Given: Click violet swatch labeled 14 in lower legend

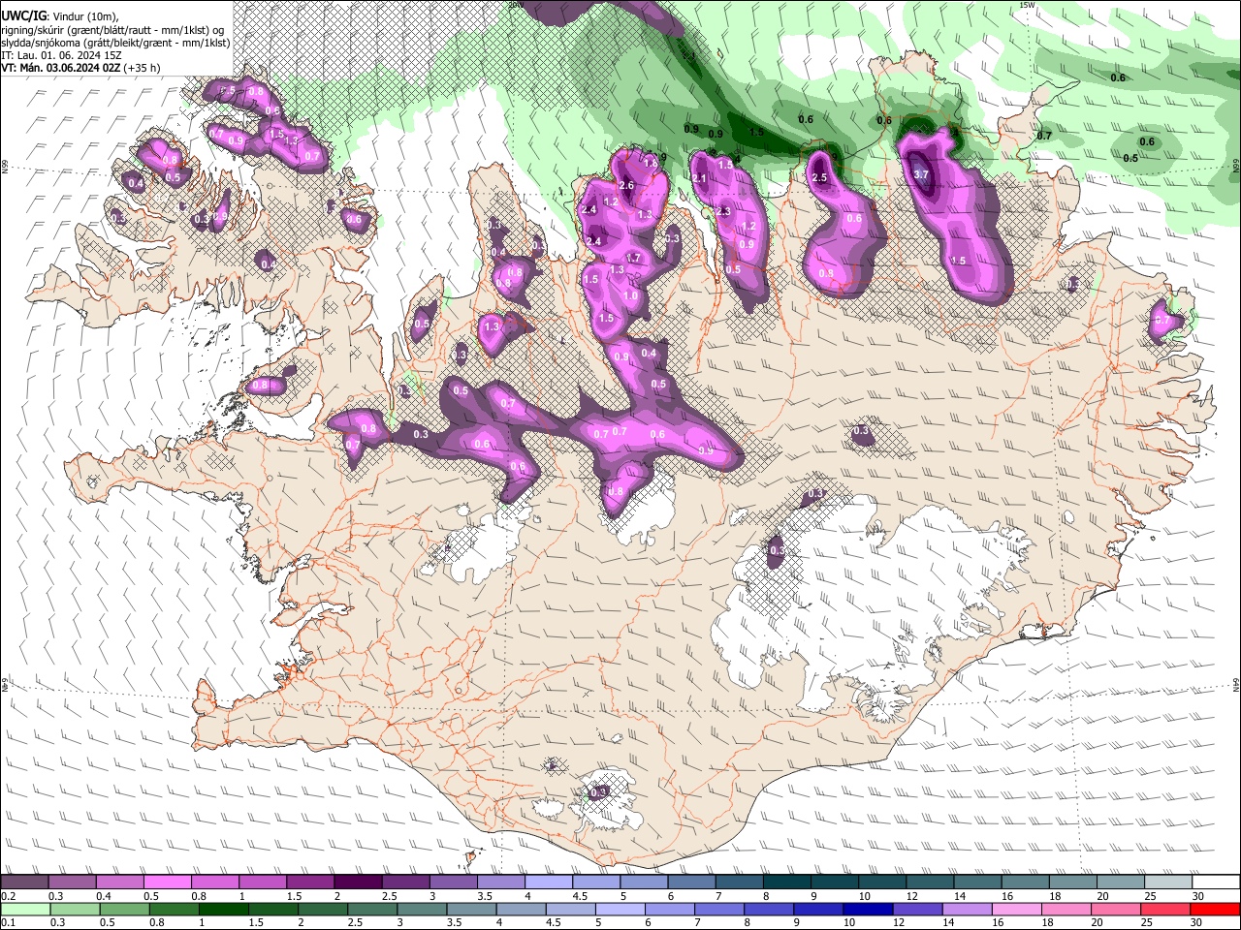Looking at the screenshot, I should click(x=967, y=909).
